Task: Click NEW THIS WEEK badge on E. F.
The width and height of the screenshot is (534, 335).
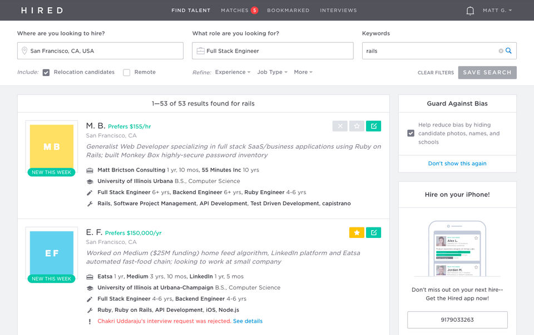Action: point(51,278)
